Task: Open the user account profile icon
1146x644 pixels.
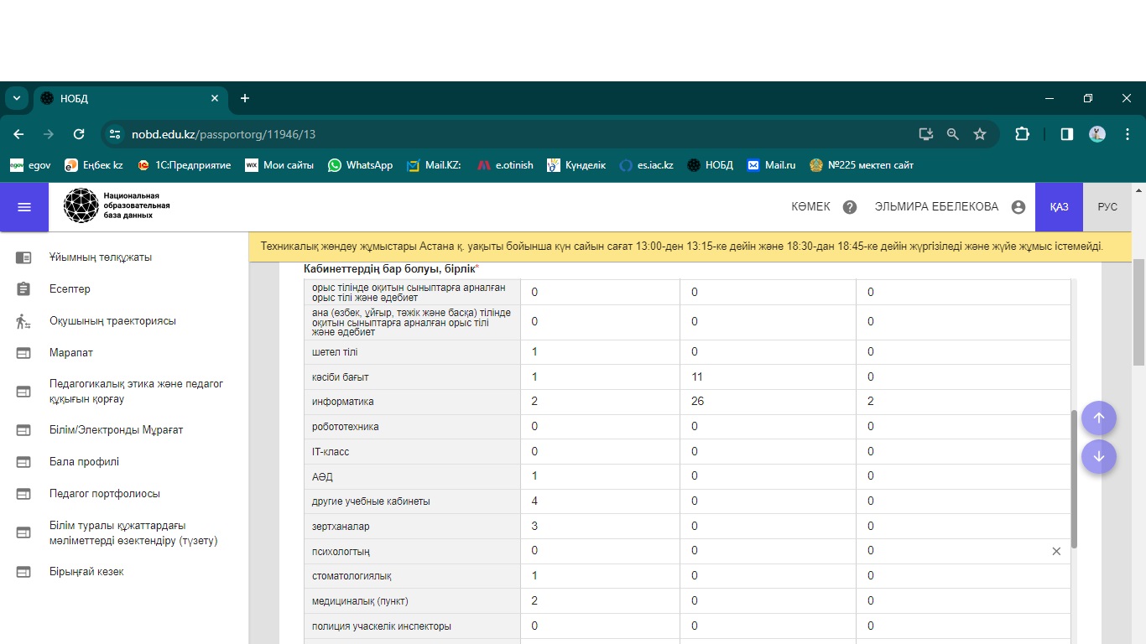Action: (x=1018, y=207)
